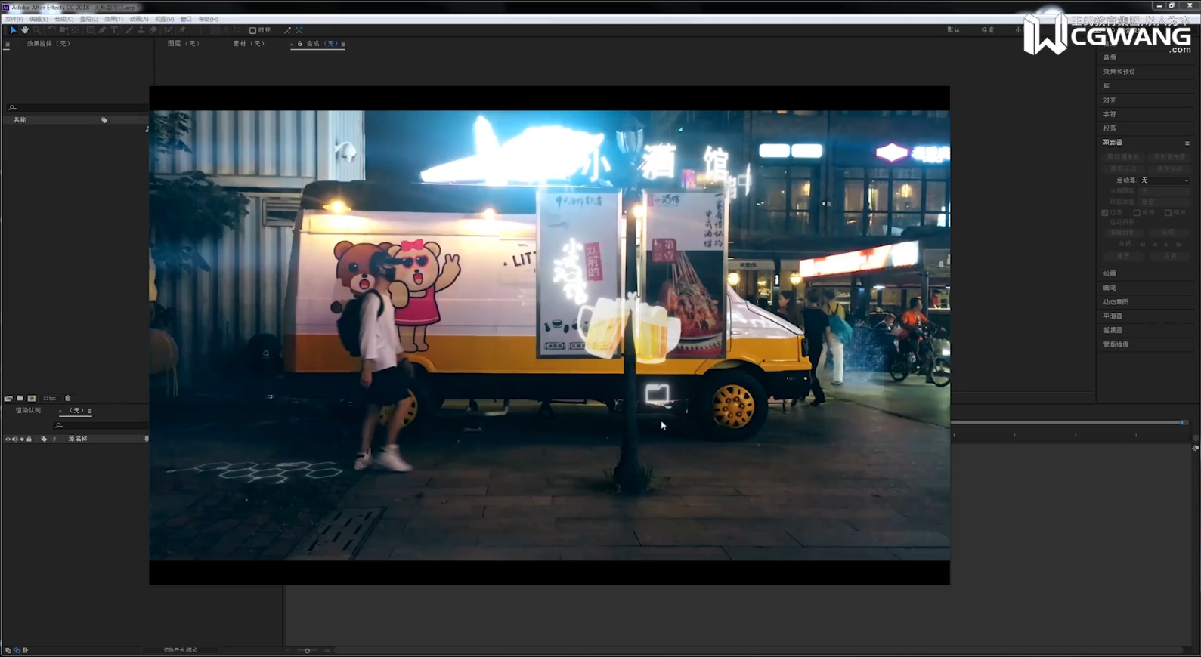Toggle the 位置 position checkbox in Tracker
The height and width of the screenshot is (657, 1201).
click(x=1104, y=213)
